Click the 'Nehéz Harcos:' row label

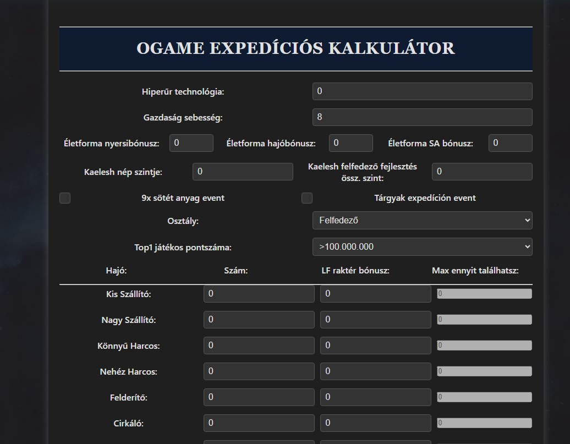(x=129, y=371)
